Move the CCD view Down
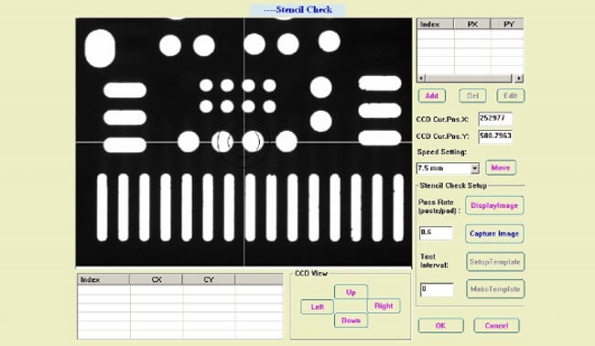 pyautogui.click(x=351, y=320)
